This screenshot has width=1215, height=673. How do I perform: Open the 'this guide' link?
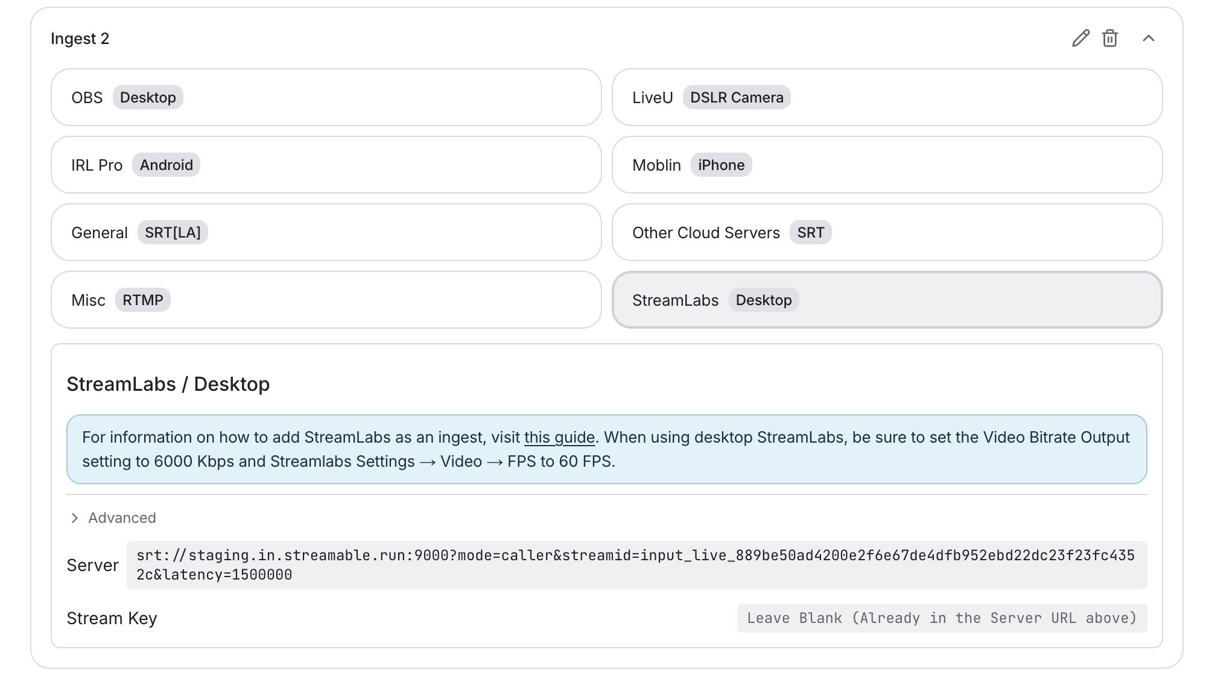coord(559,437)
